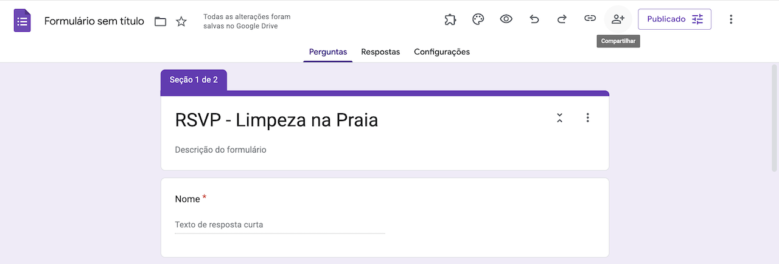Share the form with collaborators

pos(618,19)
